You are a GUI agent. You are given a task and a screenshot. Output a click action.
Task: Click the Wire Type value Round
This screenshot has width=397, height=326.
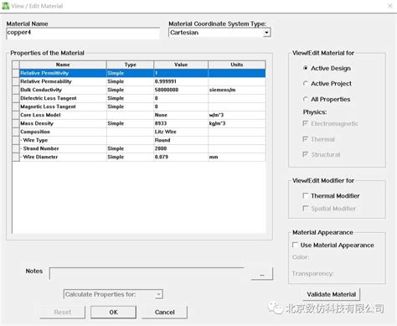pyautogui.click(x=181, y=140)
